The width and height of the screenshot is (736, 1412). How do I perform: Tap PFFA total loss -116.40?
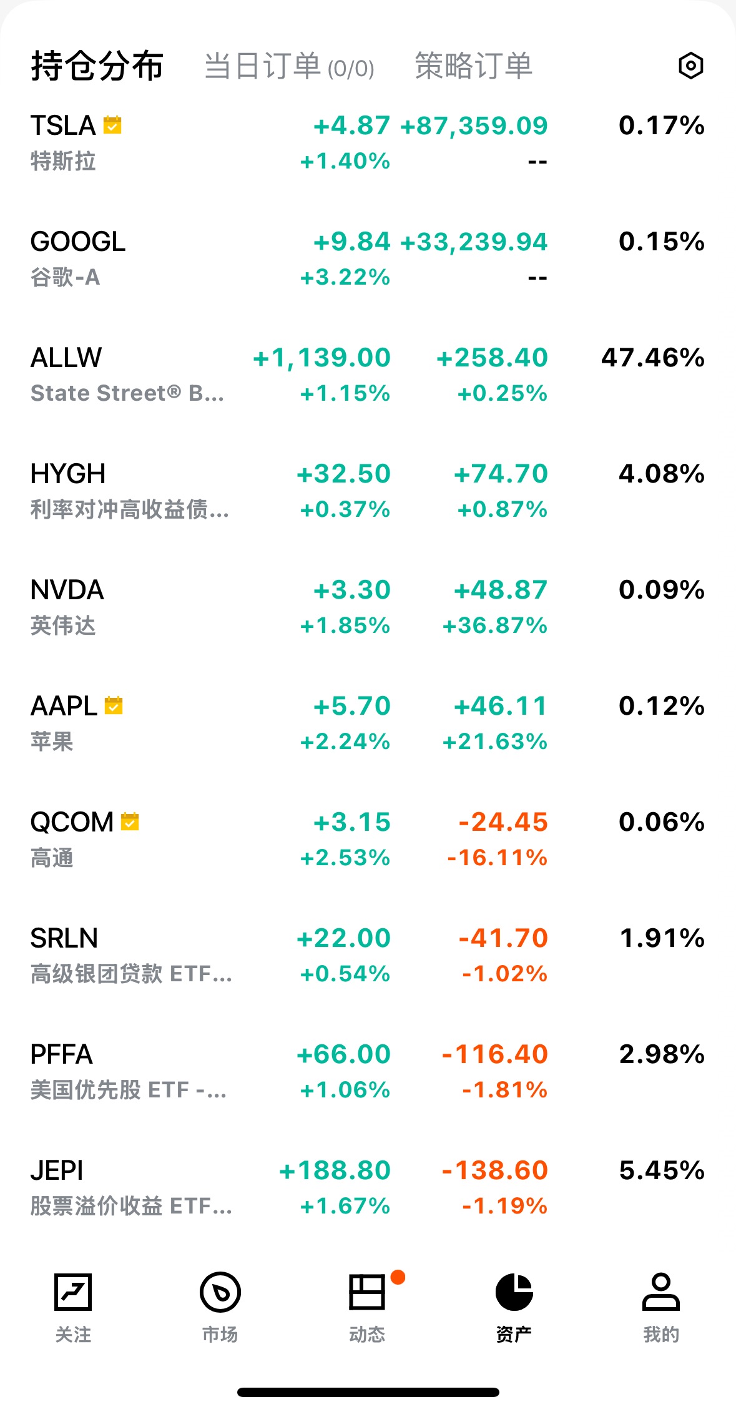pyautogui.click(x=494, y=1054)
